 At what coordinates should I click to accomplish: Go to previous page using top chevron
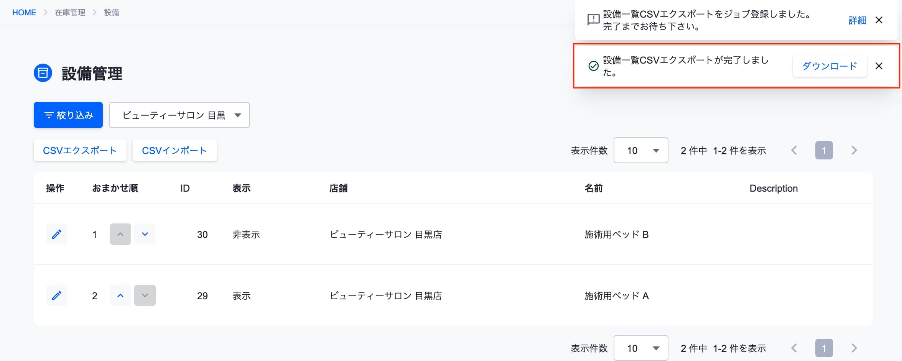click(794, 150)
